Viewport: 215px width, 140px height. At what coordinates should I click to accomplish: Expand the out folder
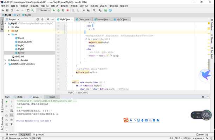point(9,31)
